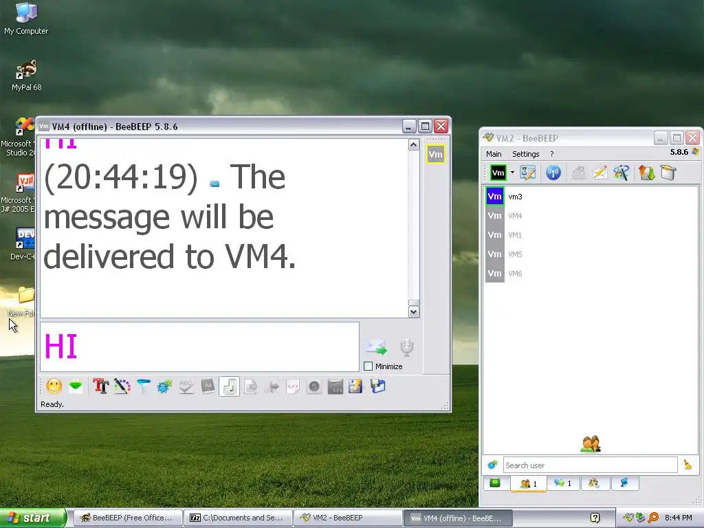Viewport: 704px width, 528px height.
Task: Click the chat scrollbar up arrow
Action: [x=414, y=145]
